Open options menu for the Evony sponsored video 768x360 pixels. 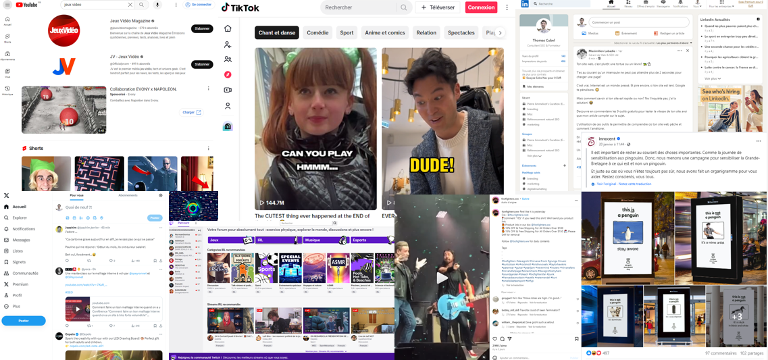click(x=209, y=89)
